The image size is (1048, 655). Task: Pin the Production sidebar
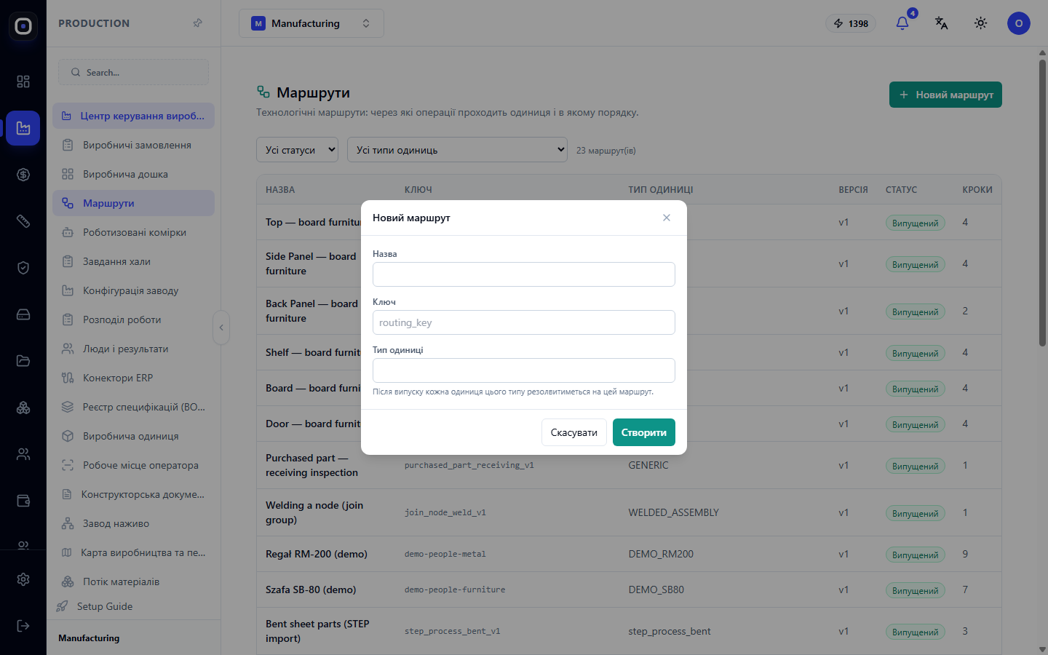tap(198, 23)
